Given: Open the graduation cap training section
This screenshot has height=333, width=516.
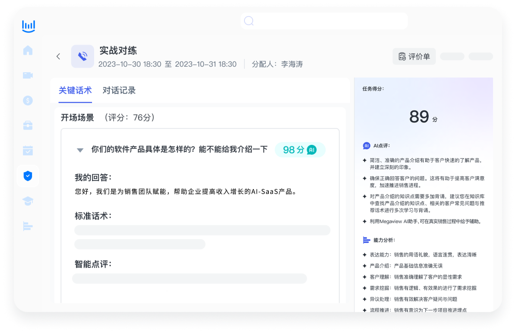Looking at the screenshot, I should pos(28,201).
